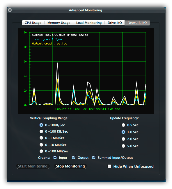Select 0-100 MB/Sec vertical range

[41, 151]
